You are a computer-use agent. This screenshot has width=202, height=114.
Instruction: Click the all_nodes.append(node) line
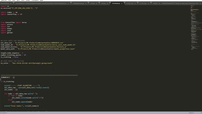(22, 102)
